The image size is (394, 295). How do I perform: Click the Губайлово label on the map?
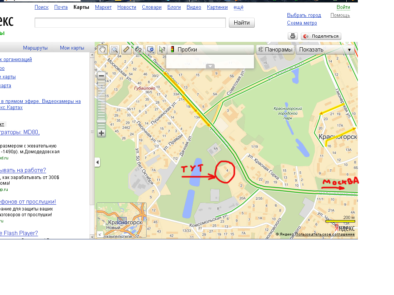click(145, 88)
